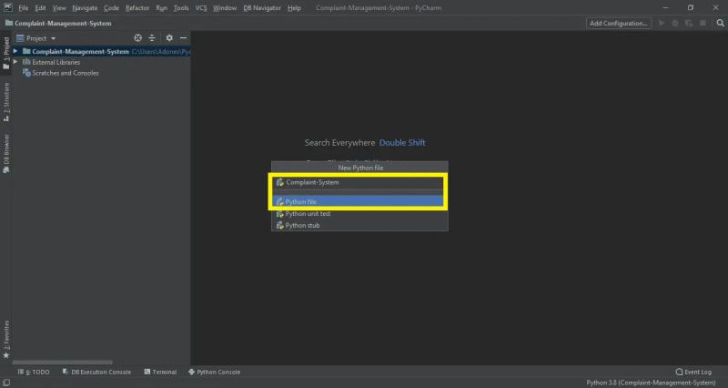Viewport: 728px width, 388px height.
Task: Click Python 3.8 interpreter status widget
Action: [x=651, y=383]
